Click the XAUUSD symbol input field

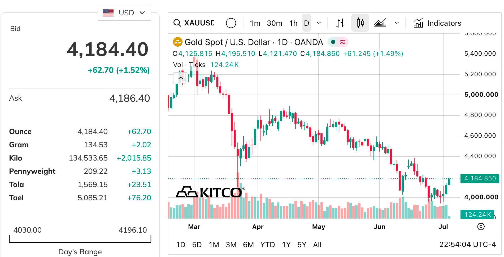(x=199, y=23)
